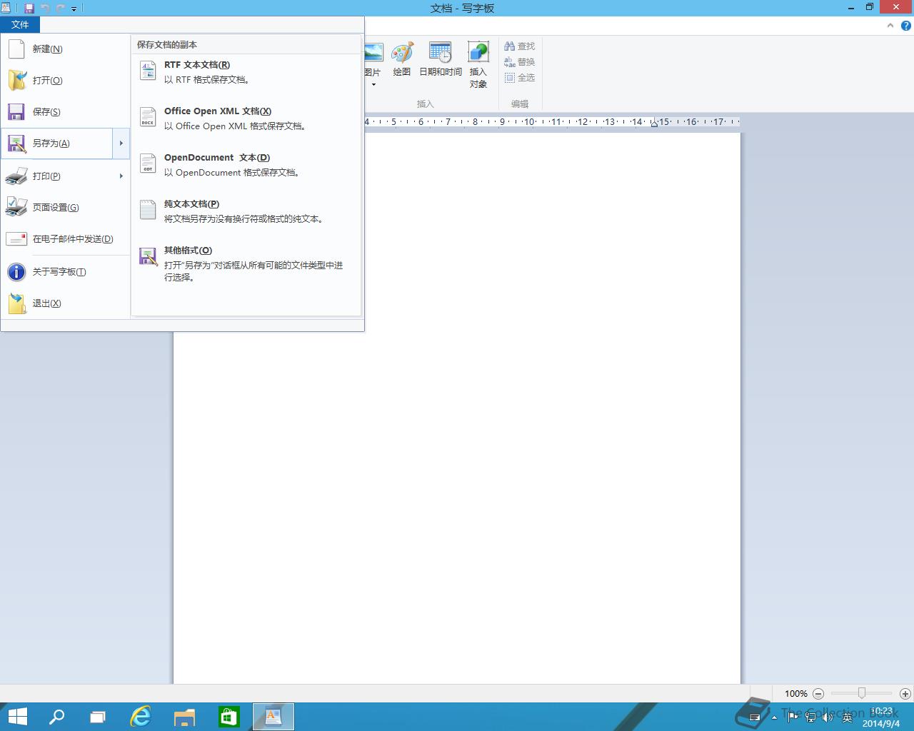The height and width of the screenshot is (731, 914).
Task: Click 全选 select all button
Action: tap(520, 78)
